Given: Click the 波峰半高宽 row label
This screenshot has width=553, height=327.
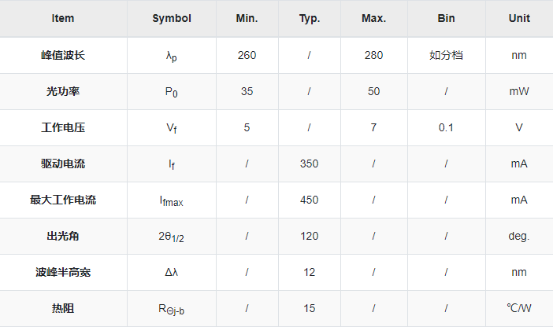Looking at the screenshot, I should [63, 273].
